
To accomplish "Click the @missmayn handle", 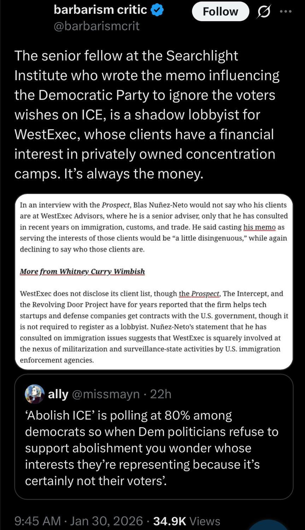I will 106,394.
